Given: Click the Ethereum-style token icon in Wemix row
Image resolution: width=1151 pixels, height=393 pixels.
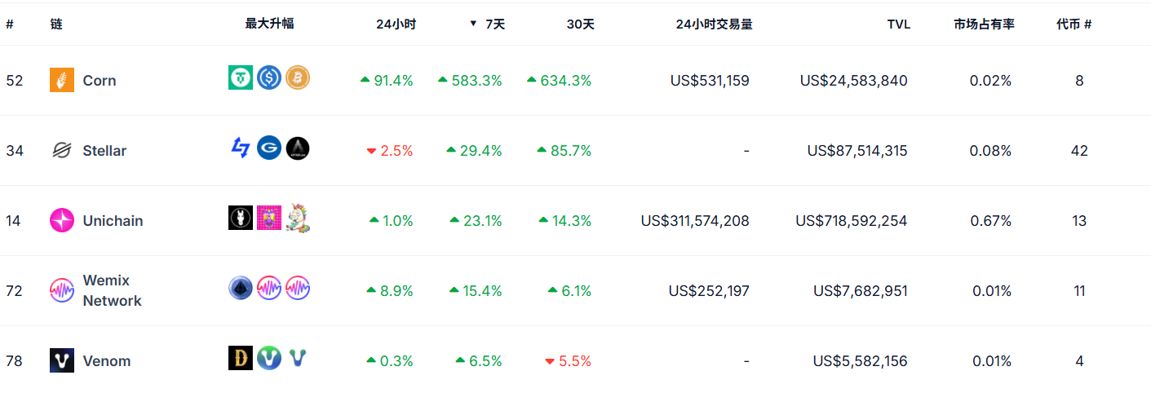Looking at the screenshot, I should click(x=241, y=288).
